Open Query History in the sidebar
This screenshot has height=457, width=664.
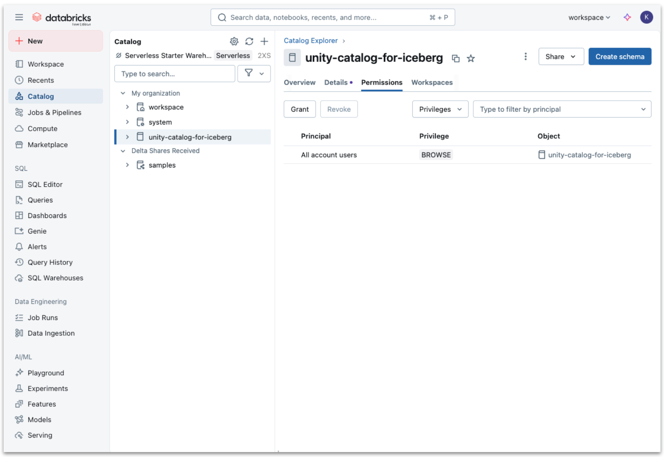pyautogui.click(x=50, y=262)
